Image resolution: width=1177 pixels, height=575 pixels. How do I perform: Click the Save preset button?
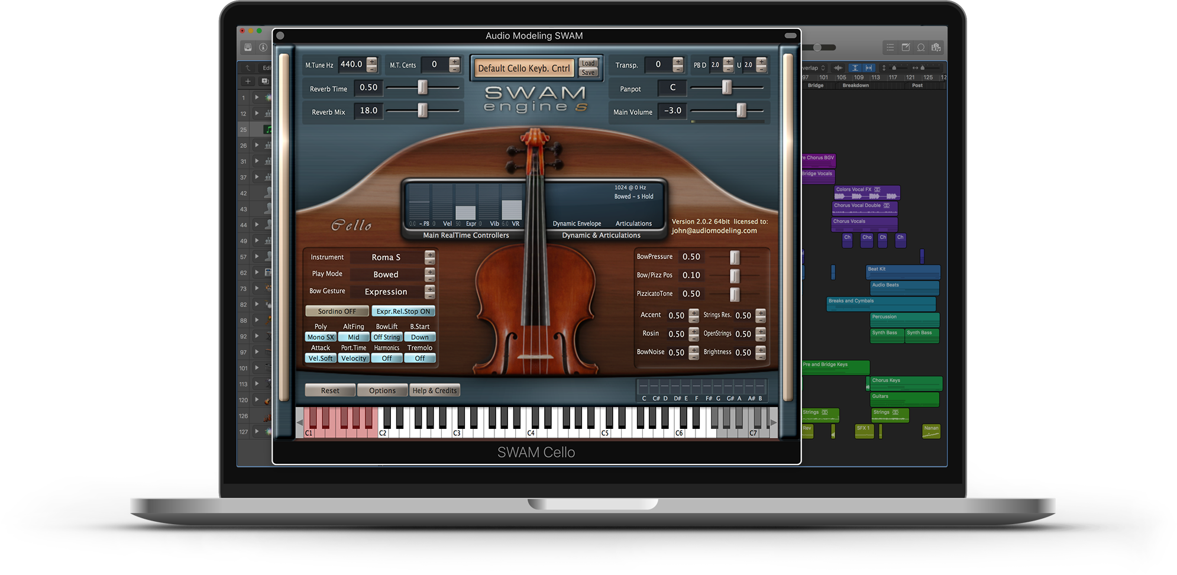pos(588,73)
